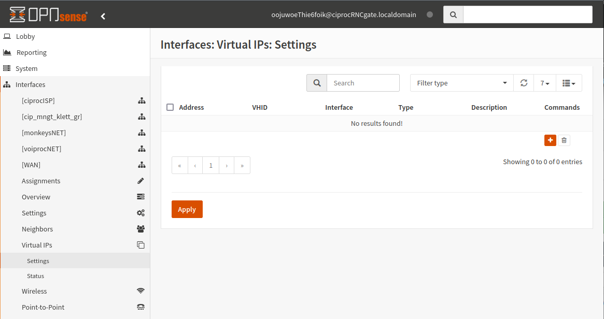Viewport: 604px width, 319px height.
Task: Open the Reporting section in the sidebar
Action: click(32, 52)
